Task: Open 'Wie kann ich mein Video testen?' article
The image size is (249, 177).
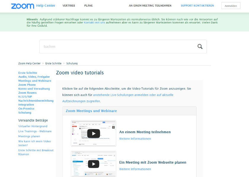Action: point(34,143)
